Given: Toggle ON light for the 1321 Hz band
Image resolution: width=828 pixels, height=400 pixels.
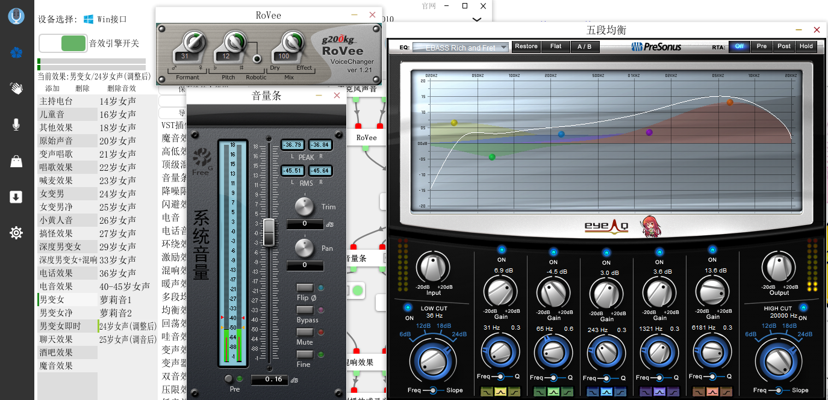Looking at the screenshot, I should [659, 252].
